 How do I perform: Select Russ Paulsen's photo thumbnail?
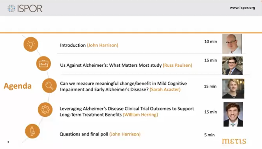tap(232, 66)
